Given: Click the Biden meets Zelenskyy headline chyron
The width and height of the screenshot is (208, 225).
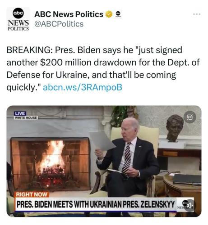Looking at the screenshot, I should pos(96,204).
